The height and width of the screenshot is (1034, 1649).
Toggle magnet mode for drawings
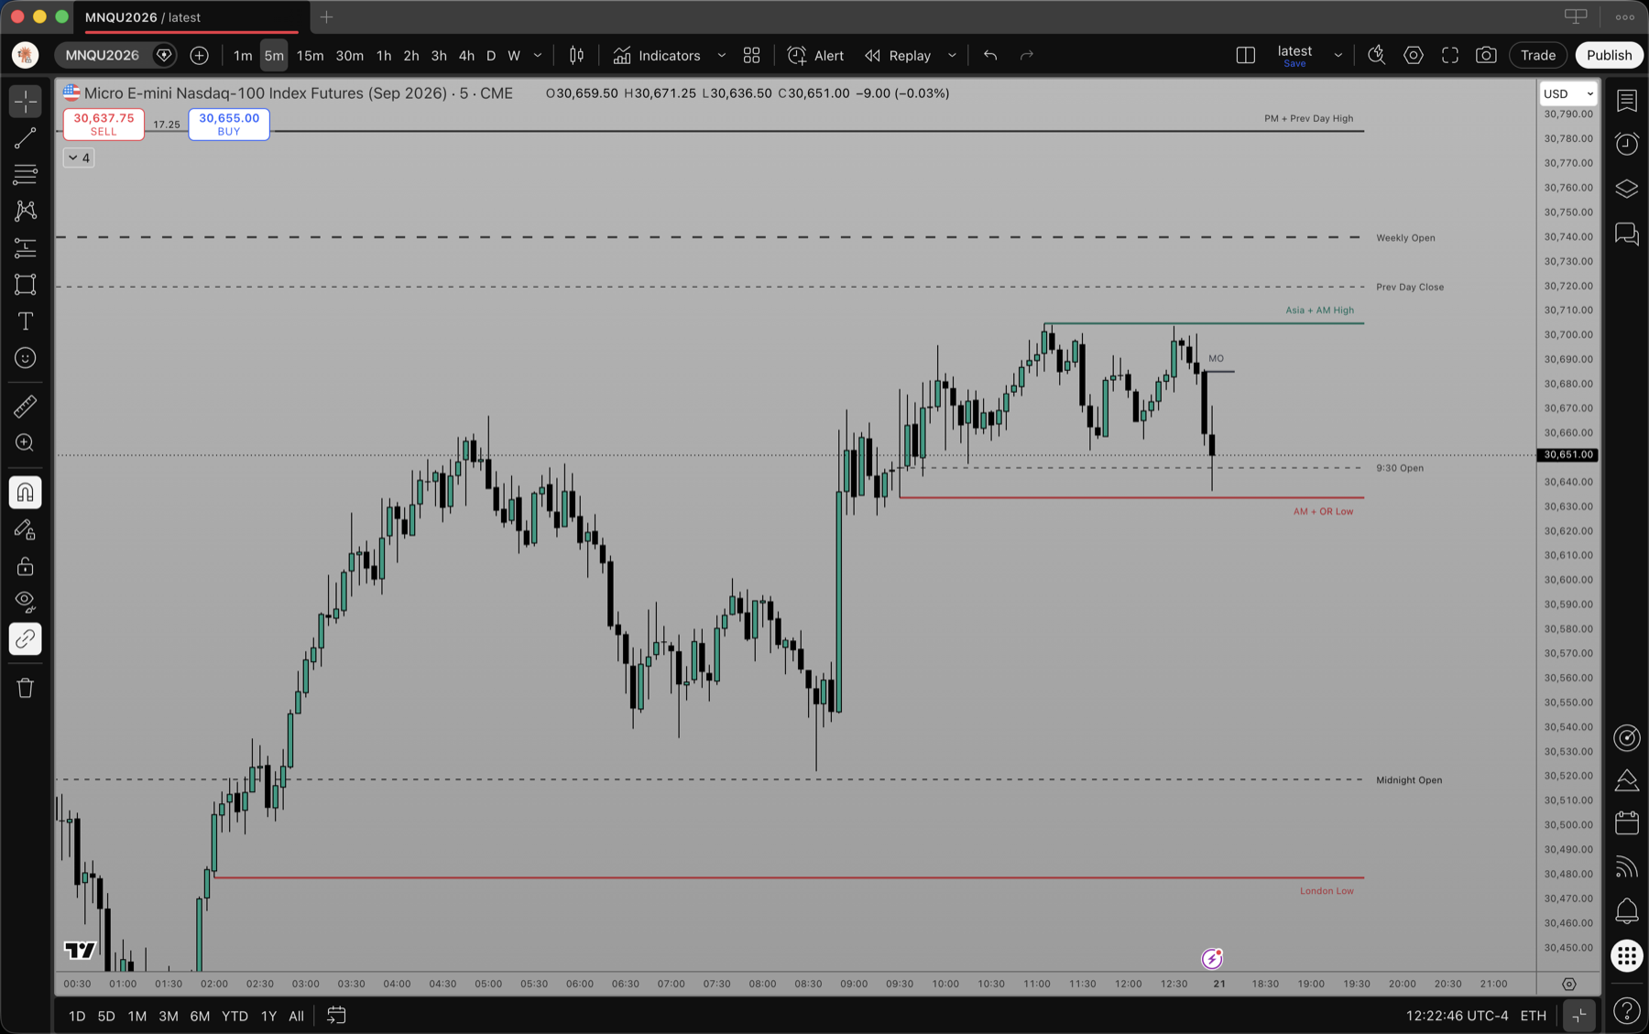click(x=26, y=493)
